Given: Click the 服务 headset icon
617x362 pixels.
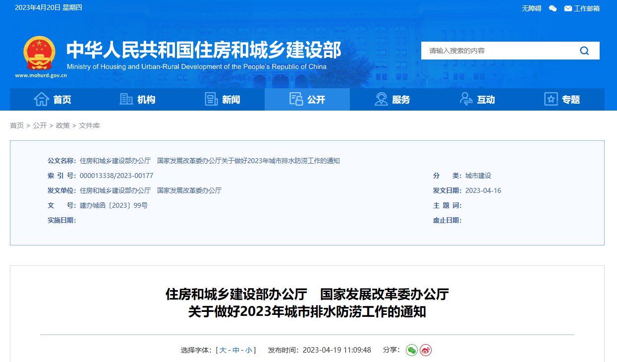Looking at the screenshot, I should [381, 99].
